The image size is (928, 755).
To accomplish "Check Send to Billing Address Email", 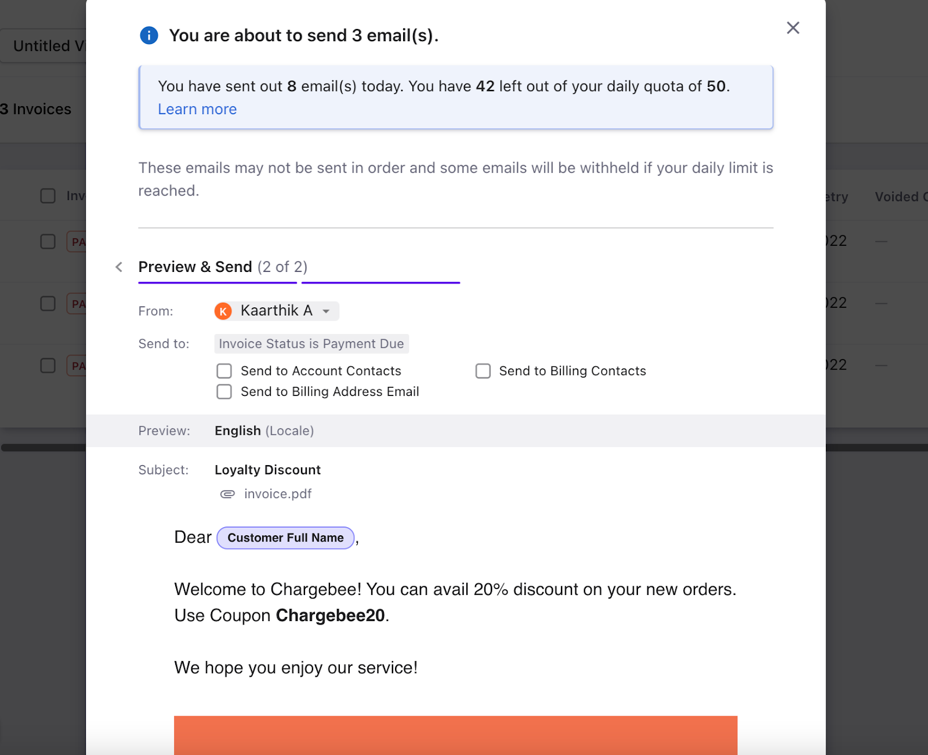I will coord(224,392).
